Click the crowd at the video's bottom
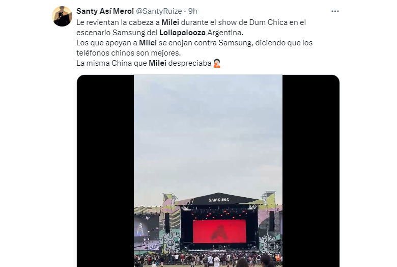Viewport: 397px width, 267px height. 208,259
